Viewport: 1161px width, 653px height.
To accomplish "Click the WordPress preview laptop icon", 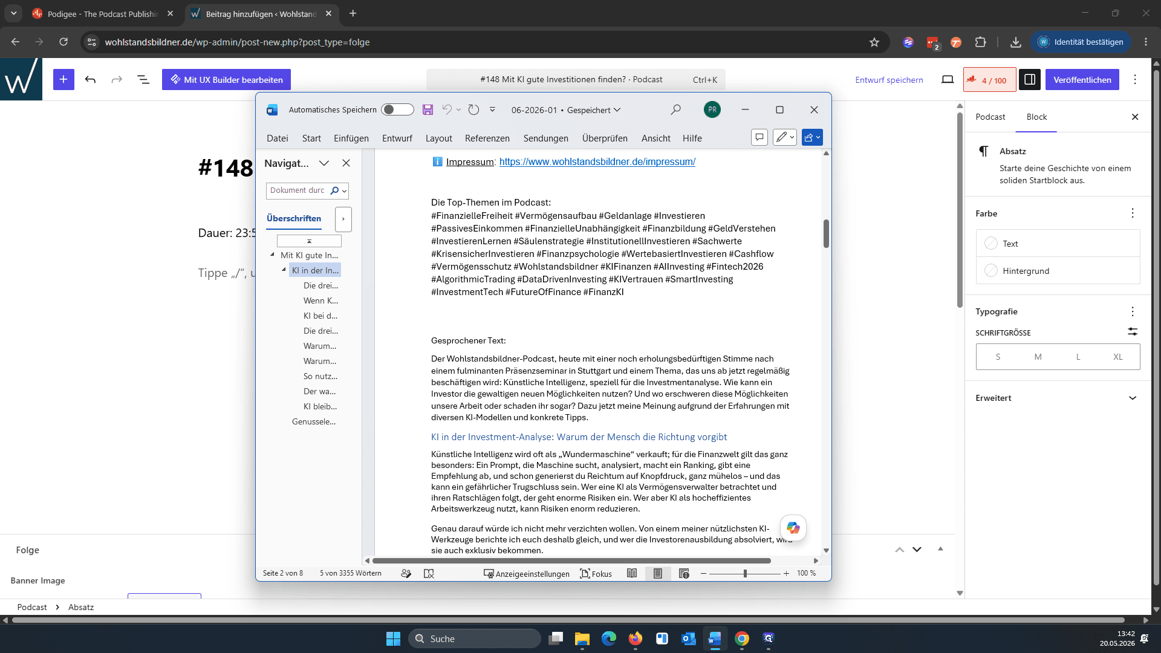I will [x=948, y=79].
